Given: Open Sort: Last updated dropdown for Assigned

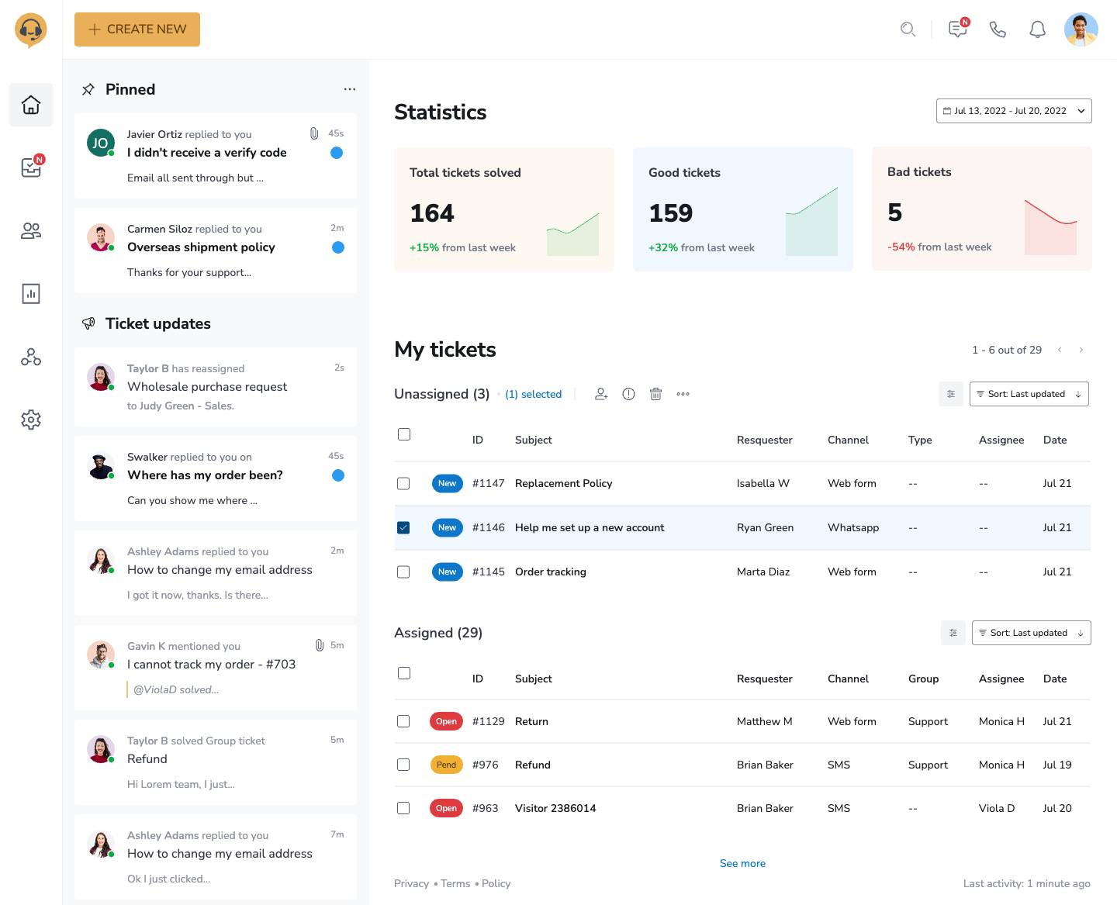Looking at the screenshot, I should coord(1031,633).
